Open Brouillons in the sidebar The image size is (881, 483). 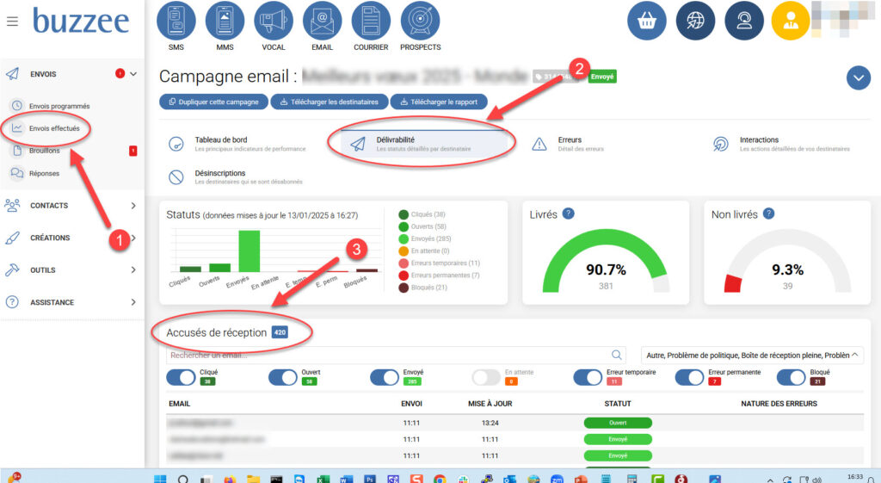(44, 151)
